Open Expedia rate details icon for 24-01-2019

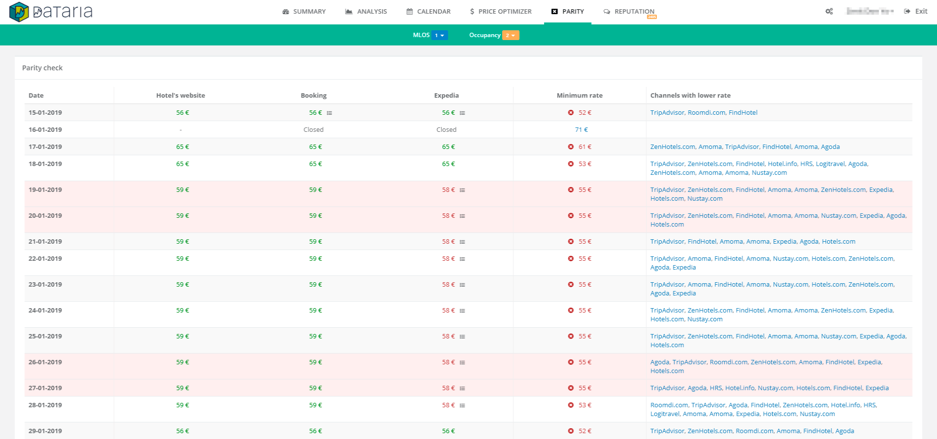[462, 311]
